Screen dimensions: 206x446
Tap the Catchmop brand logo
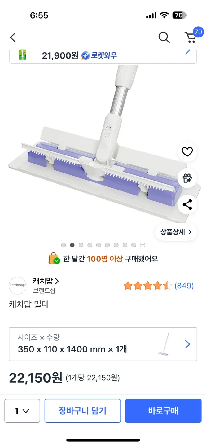(x=18, y=285)
